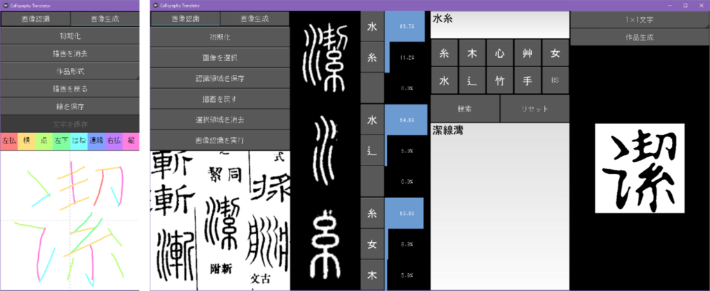Select the 糸 radical key in the grid
The height and width of the screenshot is (291, 710).
(444, 53)
